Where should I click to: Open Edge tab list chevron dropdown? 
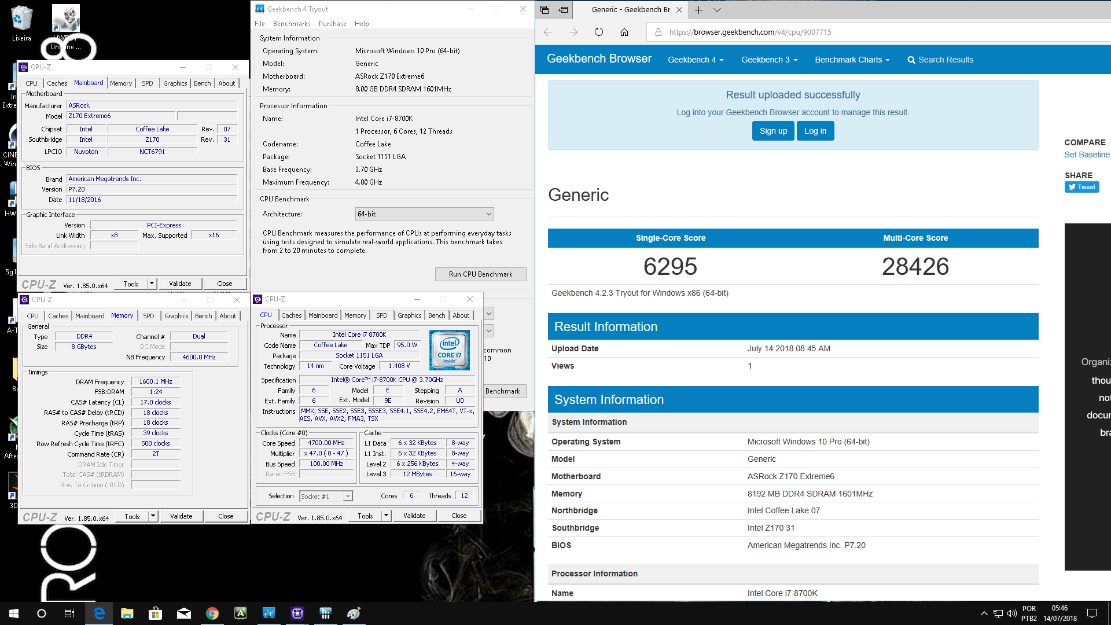[x=717, y=10]
